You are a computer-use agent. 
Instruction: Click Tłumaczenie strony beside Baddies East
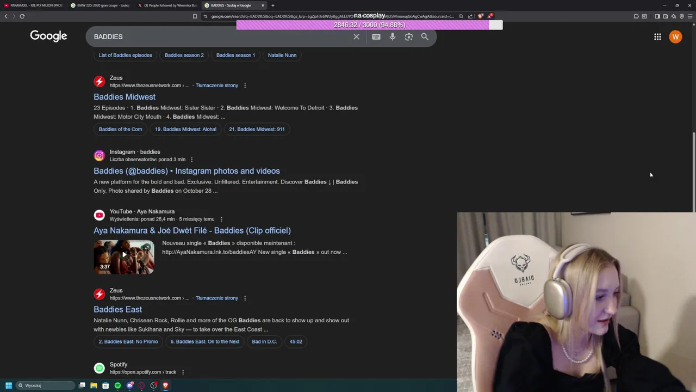pyautogui.click(x=216, y=298)
